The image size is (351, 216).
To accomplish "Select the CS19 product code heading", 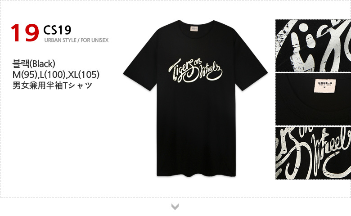I will [x=57, y=30].
